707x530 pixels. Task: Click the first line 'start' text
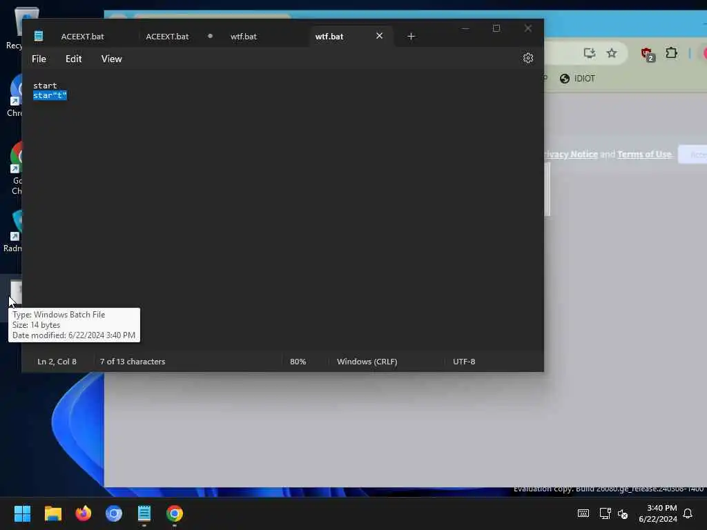click(45, 86)
